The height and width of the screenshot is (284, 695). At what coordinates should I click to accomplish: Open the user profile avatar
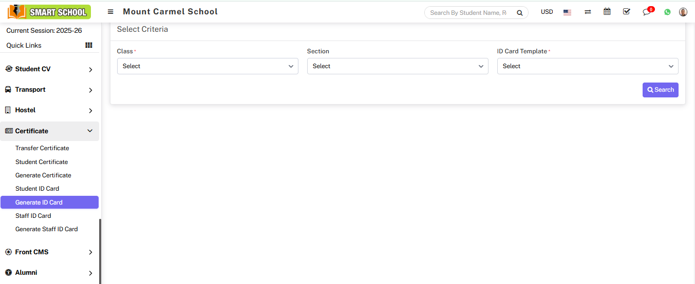coord(683,12)
